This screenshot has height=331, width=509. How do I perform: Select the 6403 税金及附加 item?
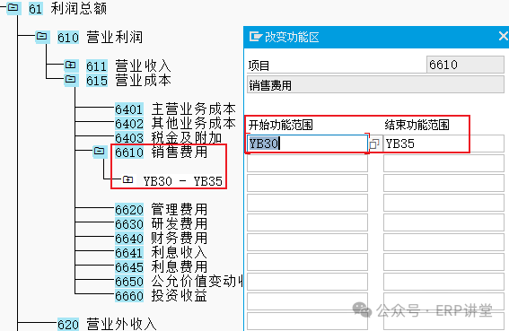coord(169,138)
